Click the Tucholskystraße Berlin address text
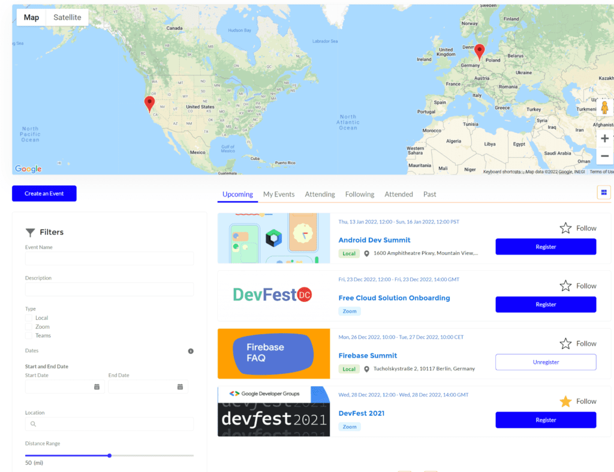This screenshot has width=614, height=472. tap(424, 369)
